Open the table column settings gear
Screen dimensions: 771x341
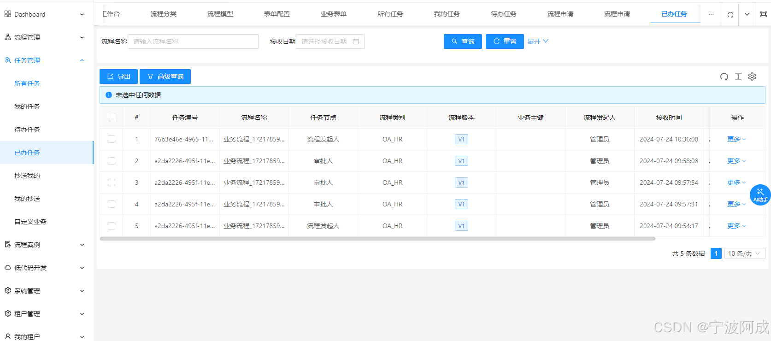752,76
